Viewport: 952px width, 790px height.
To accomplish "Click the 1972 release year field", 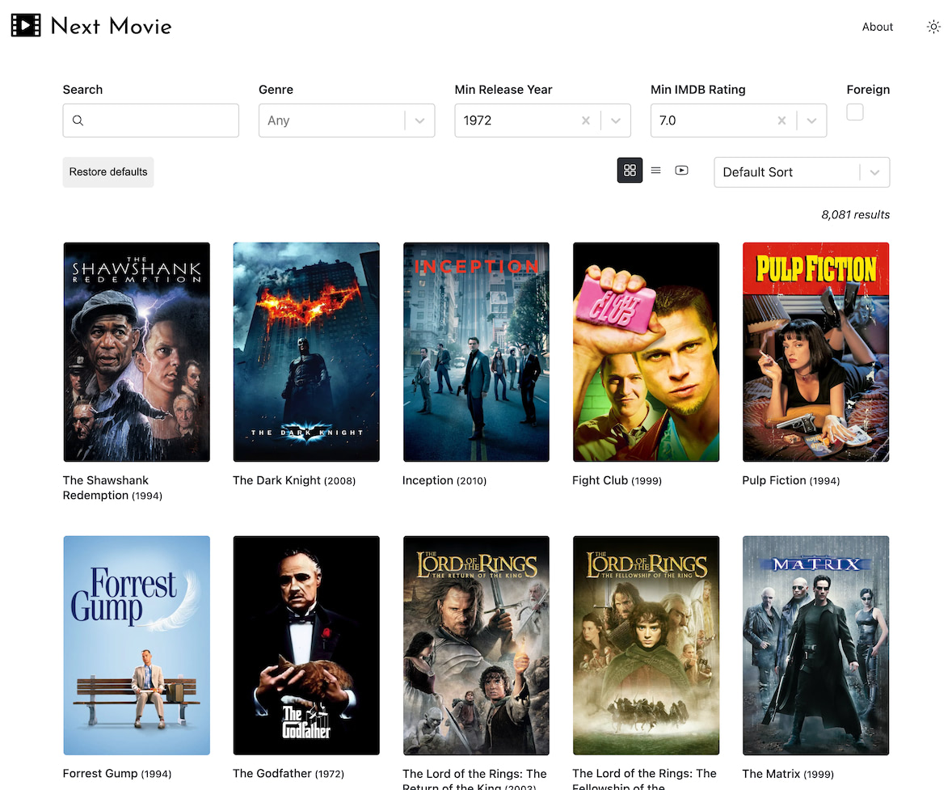I will pyautogui.click(x=542, y=120).
